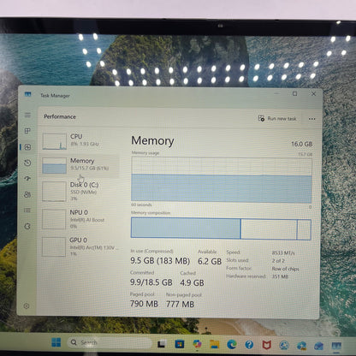
Task: Select GPU 0 Intel Arc entry
Action: 80,246
